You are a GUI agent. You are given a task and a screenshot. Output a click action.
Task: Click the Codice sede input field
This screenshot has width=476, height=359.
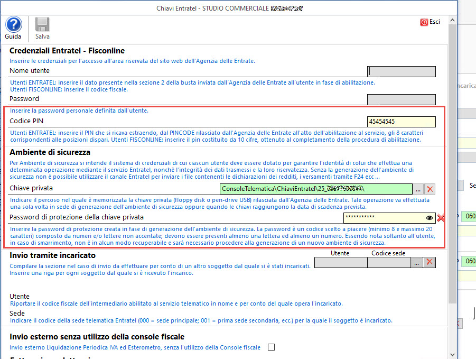(x=389, y=262)
